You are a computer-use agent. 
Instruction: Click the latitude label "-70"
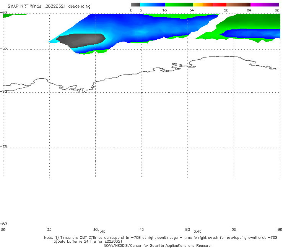3,92
